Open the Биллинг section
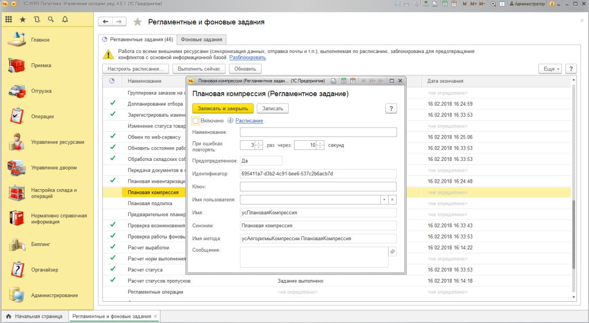The height and width of the screenshot is (323, 589). click(47, 244)
